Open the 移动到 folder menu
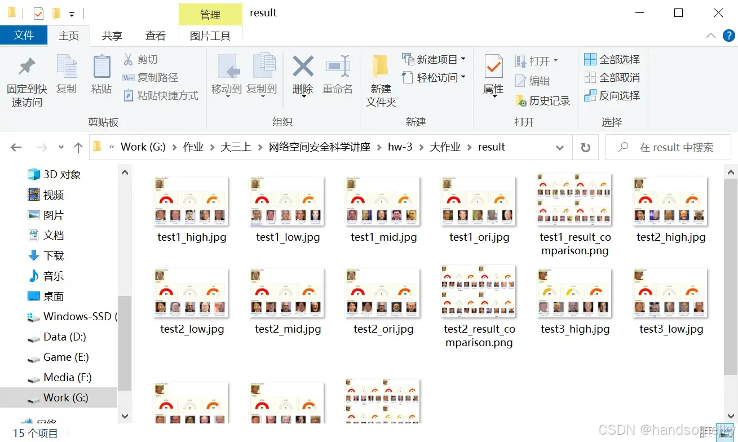 tap(227, 75)
